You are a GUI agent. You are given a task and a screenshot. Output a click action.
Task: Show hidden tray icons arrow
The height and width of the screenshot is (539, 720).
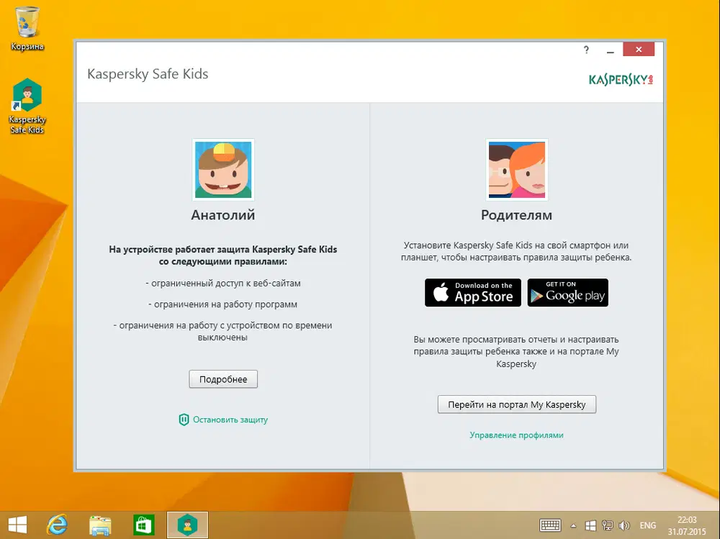tap(574, 525)
